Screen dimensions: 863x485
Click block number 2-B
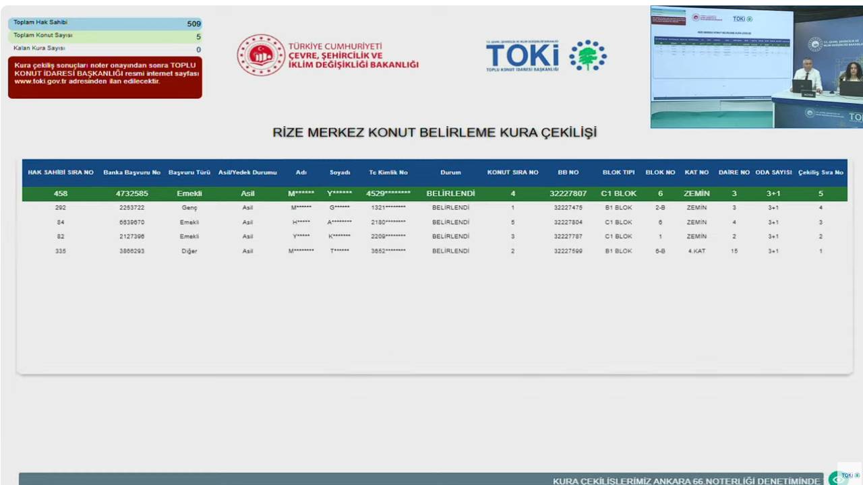[660, 207]
